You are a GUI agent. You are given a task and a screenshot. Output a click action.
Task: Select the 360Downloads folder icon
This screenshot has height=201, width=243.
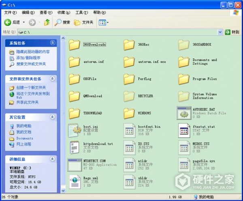[74, 45]
